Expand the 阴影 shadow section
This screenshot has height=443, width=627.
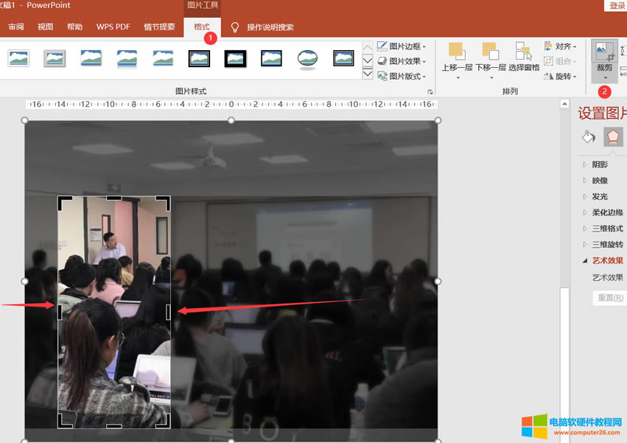point(596,164)
